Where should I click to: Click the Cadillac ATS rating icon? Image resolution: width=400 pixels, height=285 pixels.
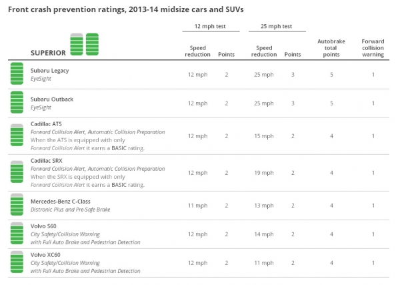coord(17,135)
